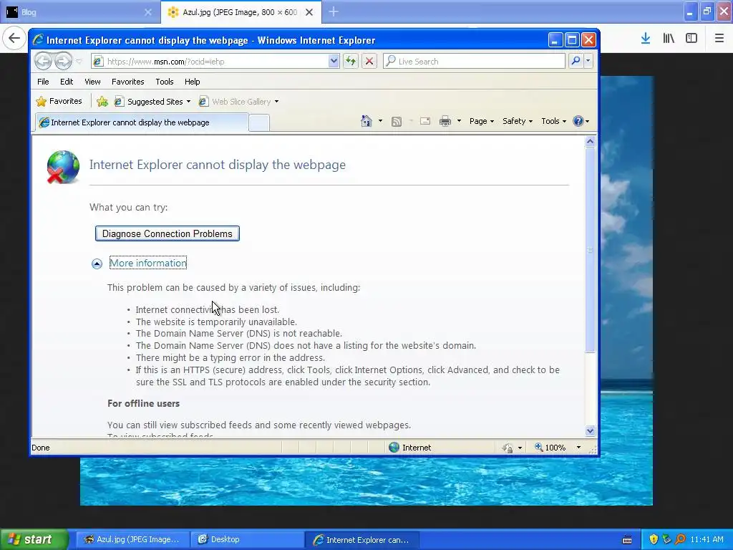
Task: Open Firefox hamburger menu
Action: coord(719,39)
